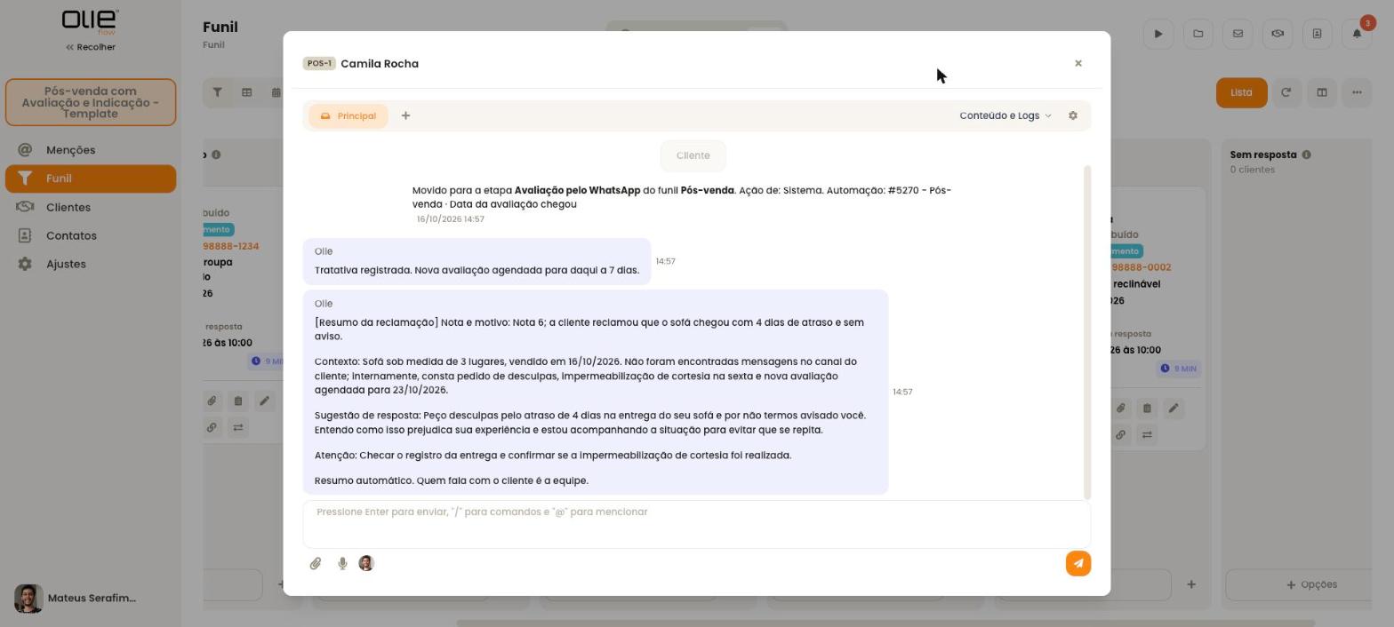Open Contatos in the sidebar
This screenshot has height=627, width=1394.
pos(91,235)
